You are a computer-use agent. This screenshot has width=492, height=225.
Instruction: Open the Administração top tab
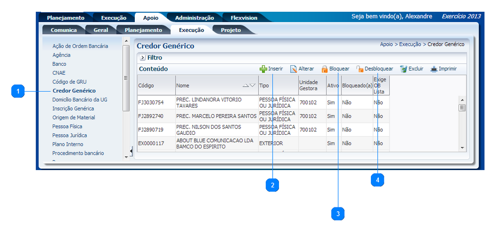coord(194,18)
